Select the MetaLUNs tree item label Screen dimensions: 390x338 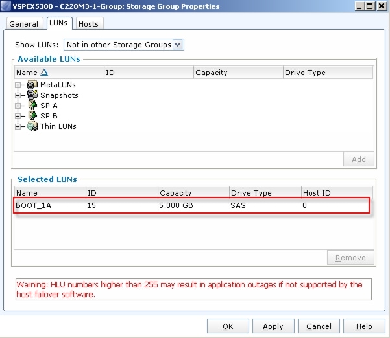pyautogui.click(x=58, y=85)
